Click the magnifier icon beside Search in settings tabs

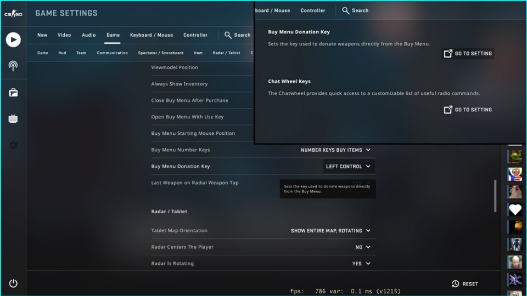point(228,35)
